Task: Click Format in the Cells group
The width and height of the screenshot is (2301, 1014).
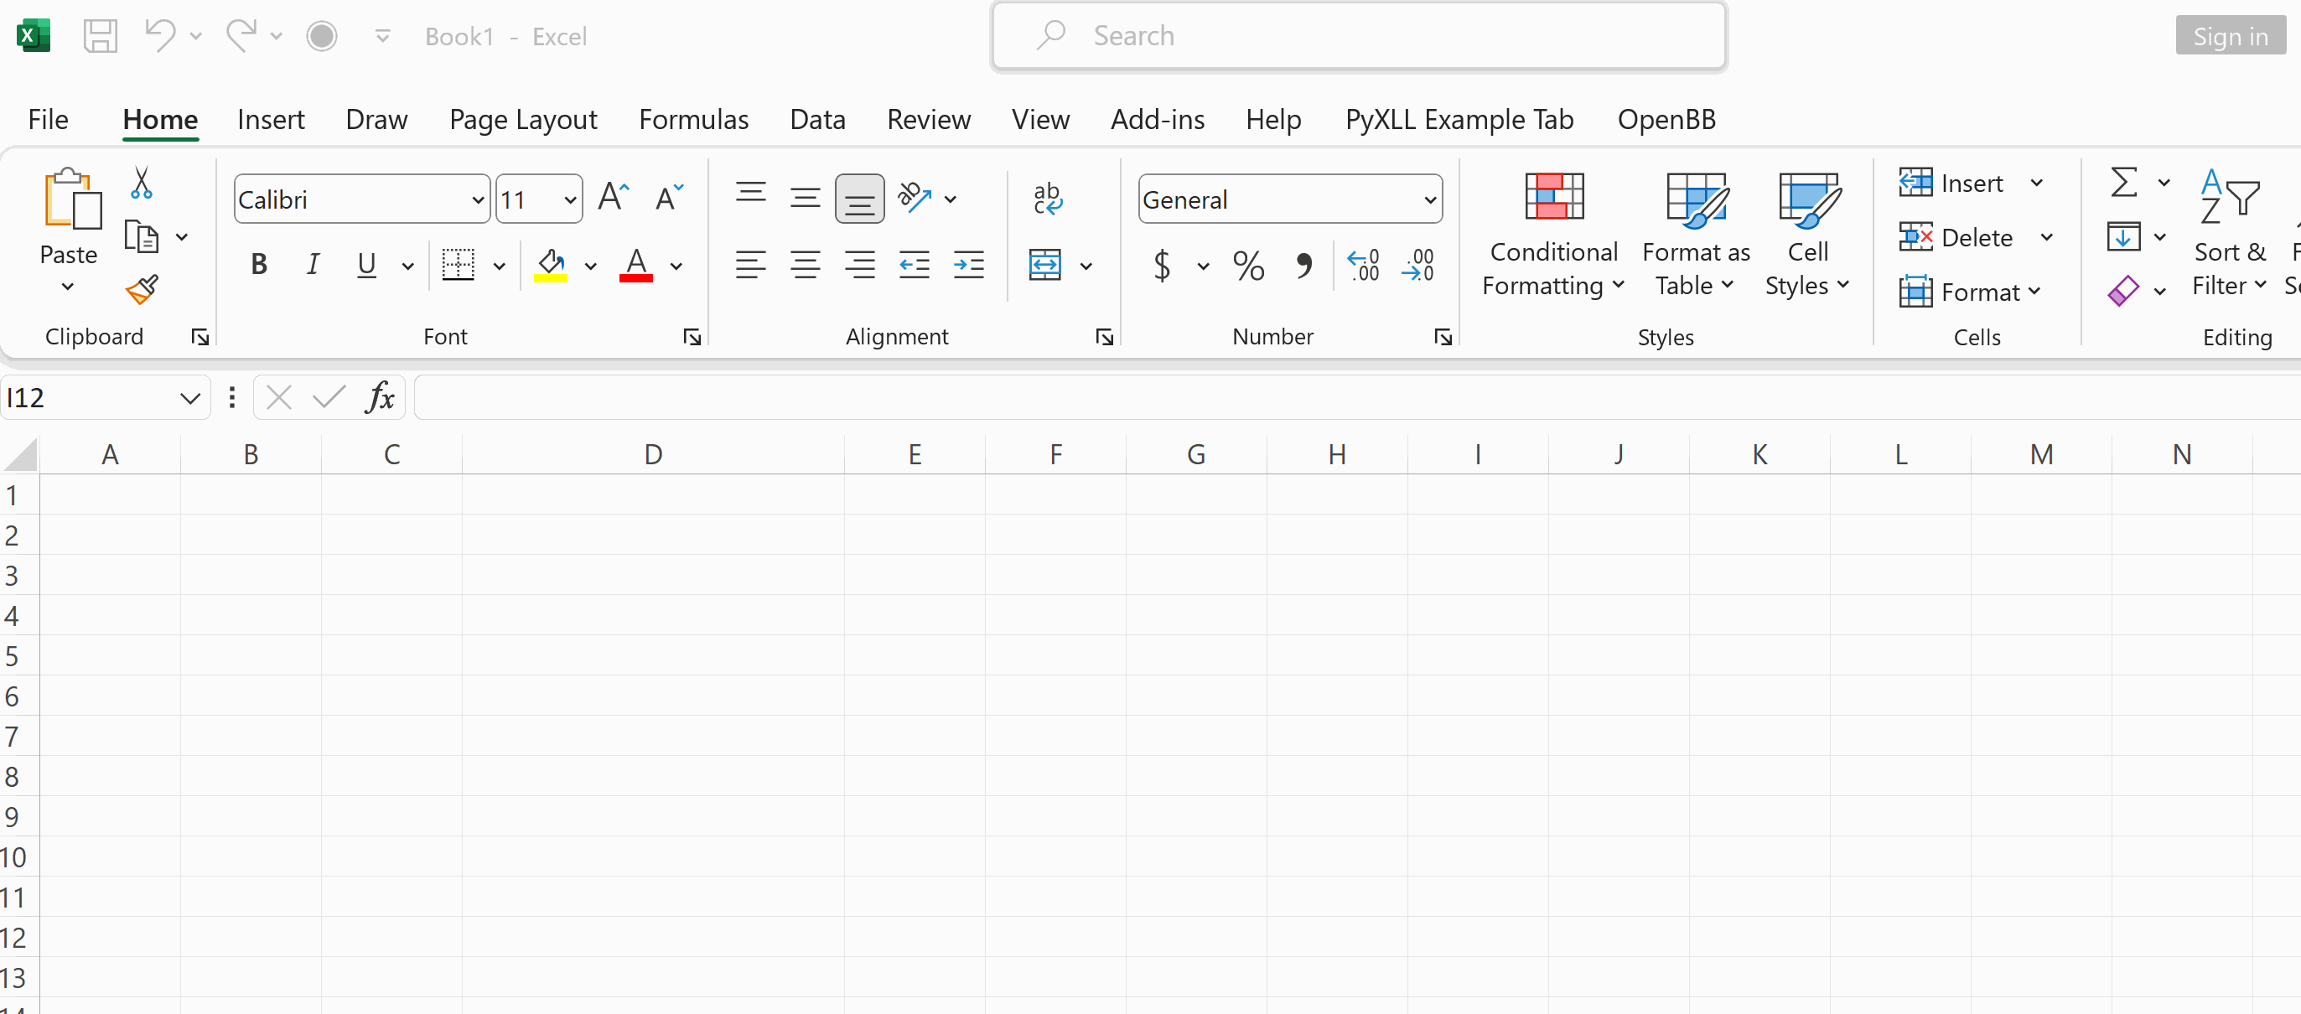Action: pos(1970,292)
